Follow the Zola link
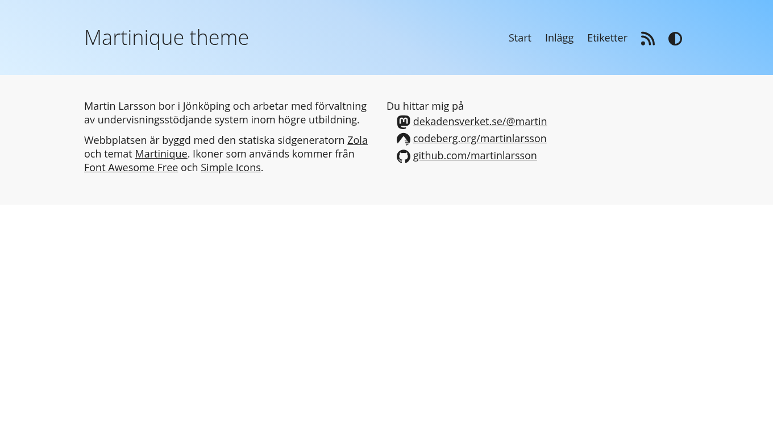 357,140
